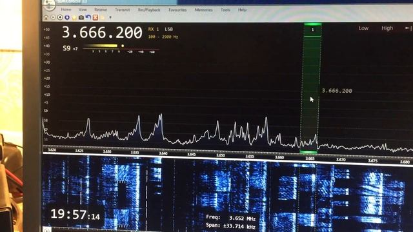The height and width of the screenshot is (232, 413).
Task: Click the RX 1 receiver label
Action: 154,29
